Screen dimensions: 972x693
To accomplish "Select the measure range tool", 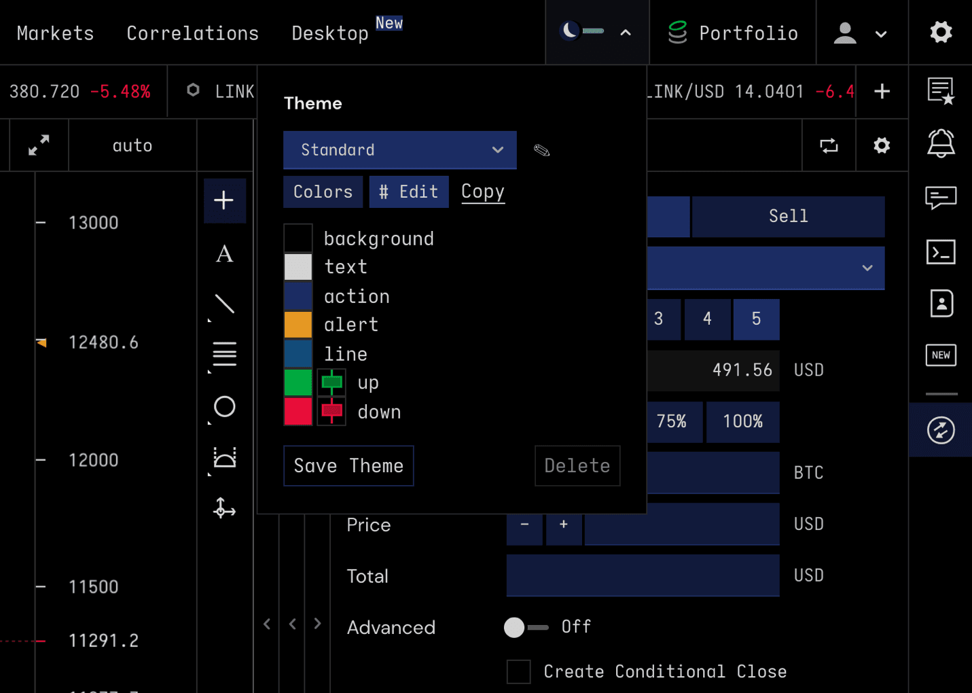I will click(x=224, y=458).
